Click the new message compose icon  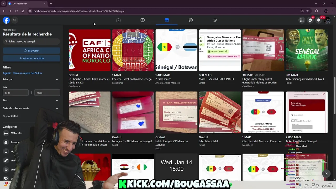click(x=326, y=174)
